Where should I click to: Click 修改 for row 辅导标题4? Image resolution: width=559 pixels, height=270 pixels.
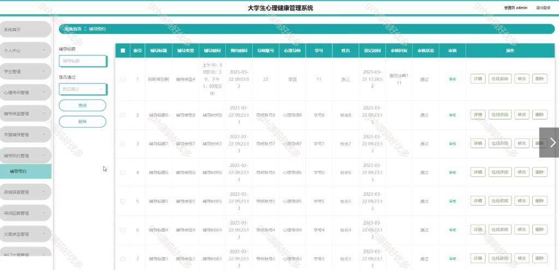point(522,230)
